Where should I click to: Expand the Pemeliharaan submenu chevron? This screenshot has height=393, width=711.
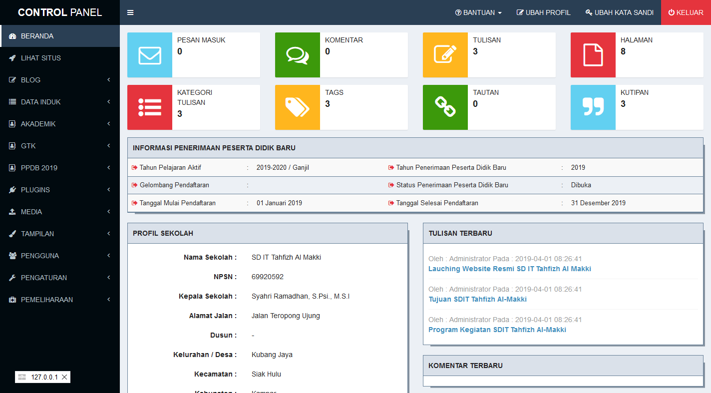click(109, 300)
